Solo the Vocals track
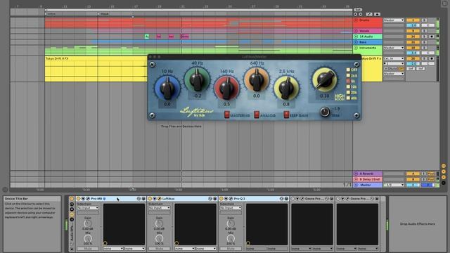 pyautogui.click(x=424, y=31)
